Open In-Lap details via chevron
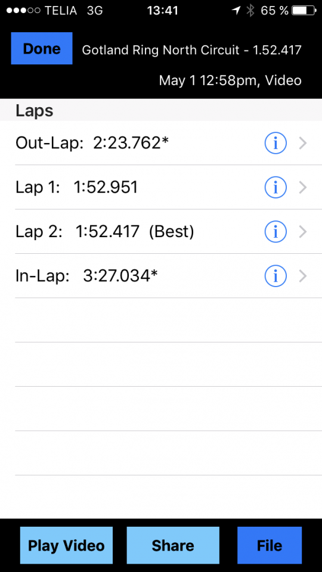The width and height of the screenshot is (322, 572). click(x=303, y=276)
